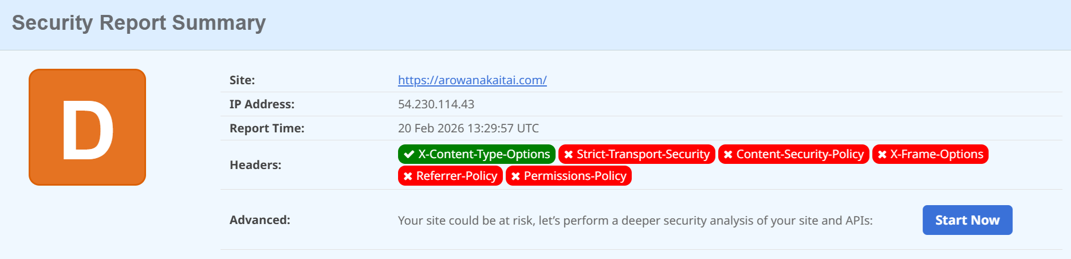Select the Strict-Transport-Security header label
The height and width of the screenshot is (259, 1071).
(x=643, y=154)
